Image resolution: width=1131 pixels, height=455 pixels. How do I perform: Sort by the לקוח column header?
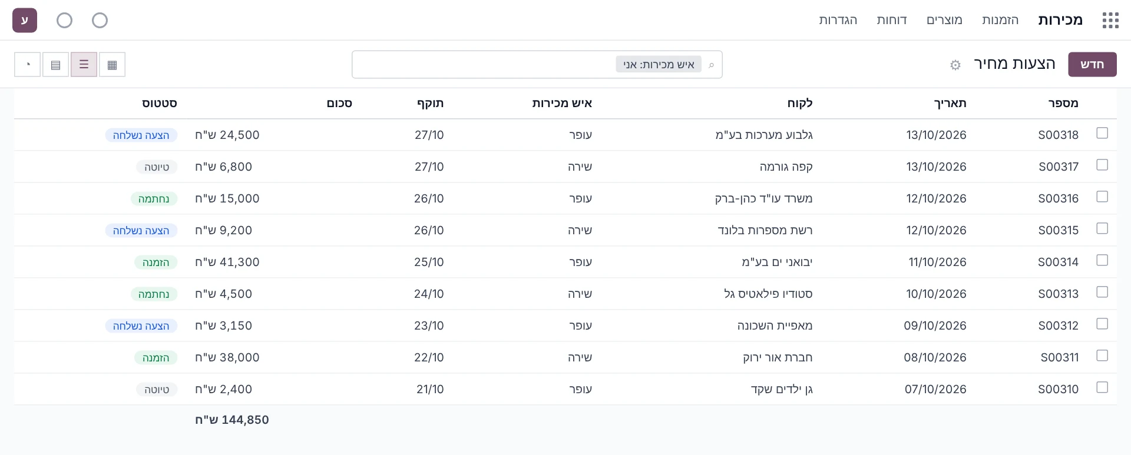(800, 104)
